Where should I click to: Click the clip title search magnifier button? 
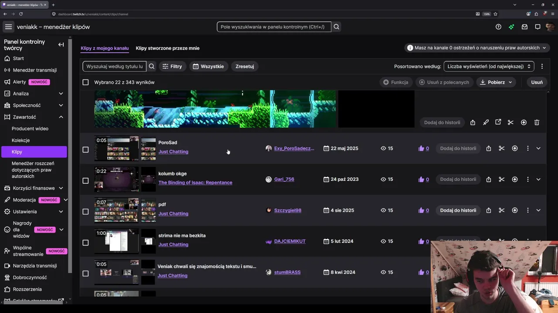click(152, 67)
